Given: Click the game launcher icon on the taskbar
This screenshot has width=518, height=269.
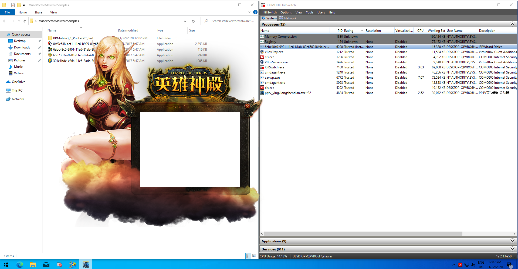Looking at the screenshot, I should (x=86, y=265).
